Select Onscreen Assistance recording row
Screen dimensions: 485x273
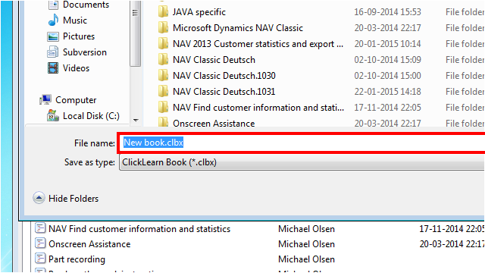83,244
